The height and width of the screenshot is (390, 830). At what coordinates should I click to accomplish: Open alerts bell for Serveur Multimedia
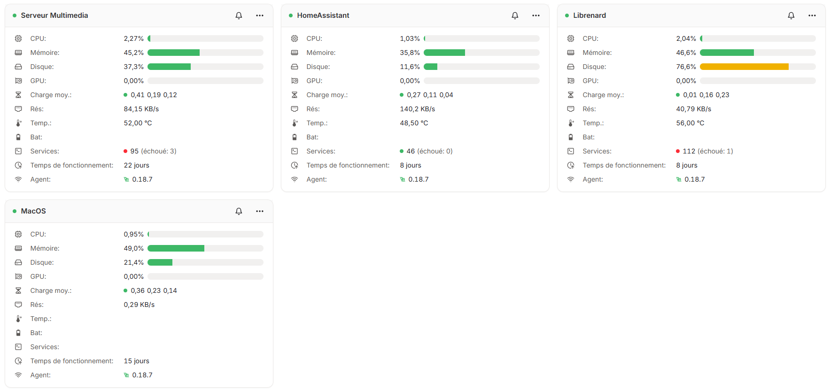239,15
